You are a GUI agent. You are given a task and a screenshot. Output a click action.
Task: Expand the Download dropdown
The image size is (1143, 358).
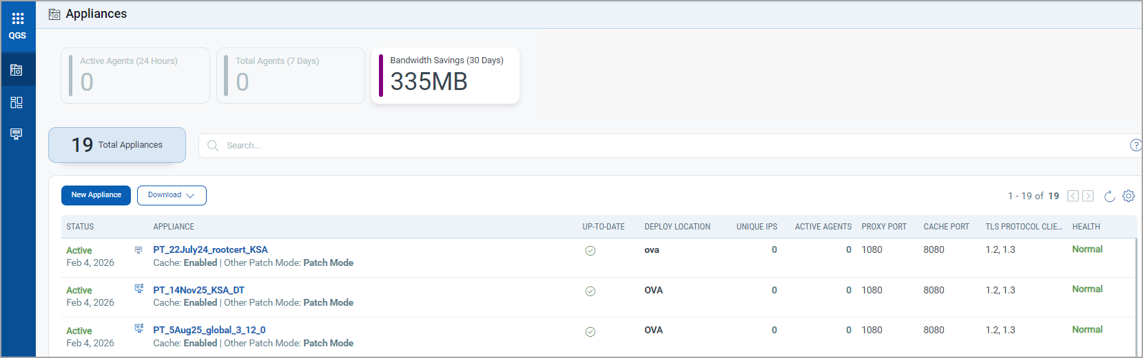coord(172,195)
